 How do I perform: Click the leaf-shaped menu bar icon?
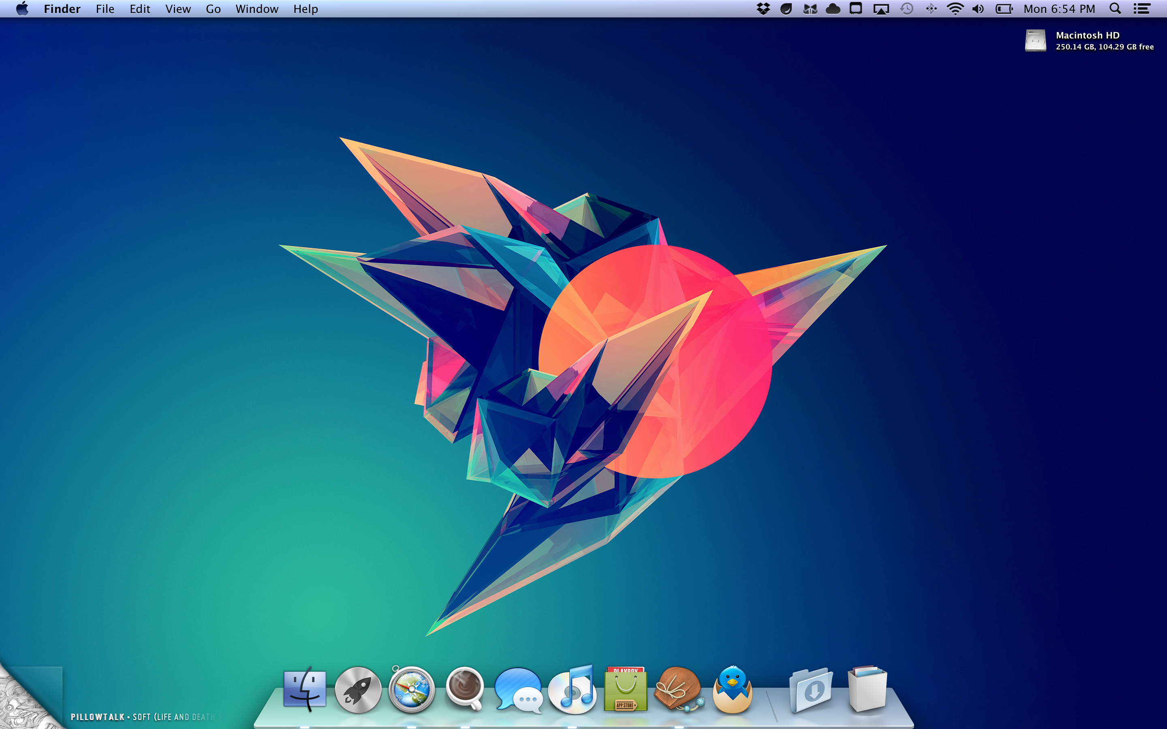pos(786,9)
